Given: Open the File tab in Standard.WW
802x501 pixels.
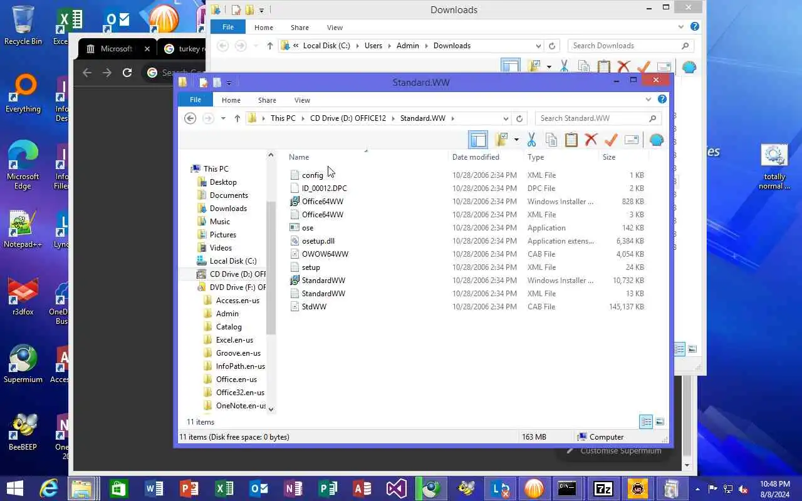Looking at the screenshot, I should (x=195, y=100).
